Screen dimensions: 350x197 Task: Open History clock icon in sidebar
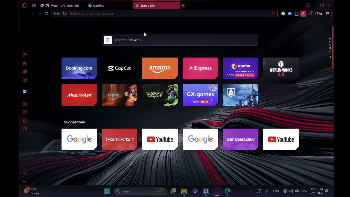25,112
